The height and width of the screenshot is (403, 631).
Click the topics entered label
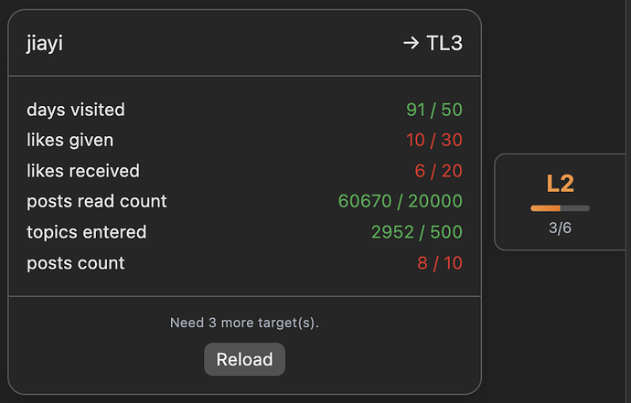point(86,232)
